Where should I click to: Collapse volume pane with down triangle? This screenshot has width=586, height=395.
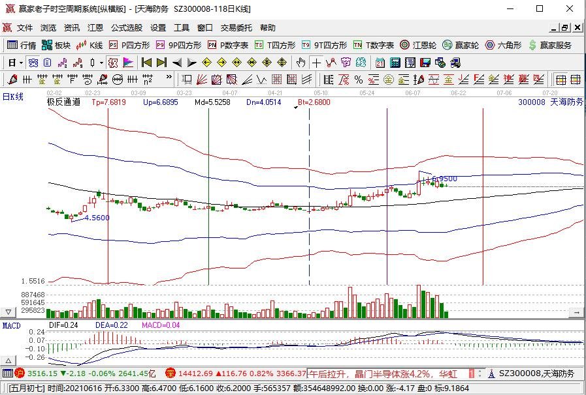point(8,312)
